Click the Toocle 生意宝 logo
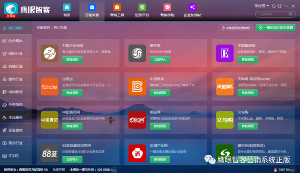The width and height of the screenshot is (300, 173). point(50,86)
